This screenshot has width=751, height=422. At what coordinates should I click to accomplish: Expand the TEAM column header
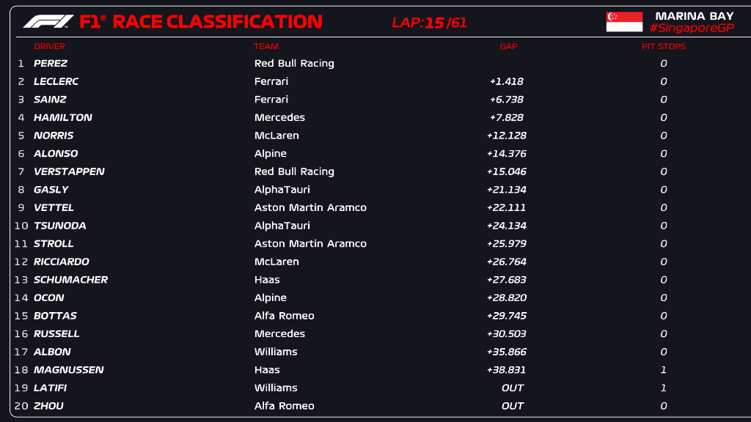click(266, 46)
